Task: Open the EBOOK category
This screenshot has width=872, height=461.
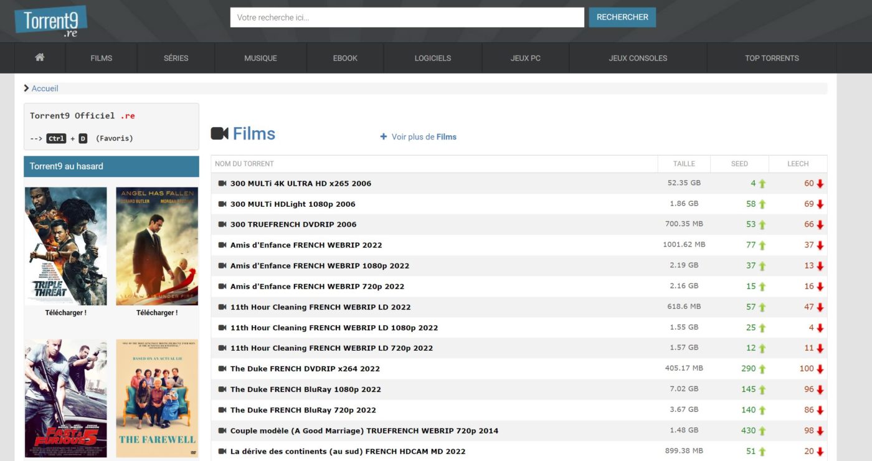Action: coord(345,58)
